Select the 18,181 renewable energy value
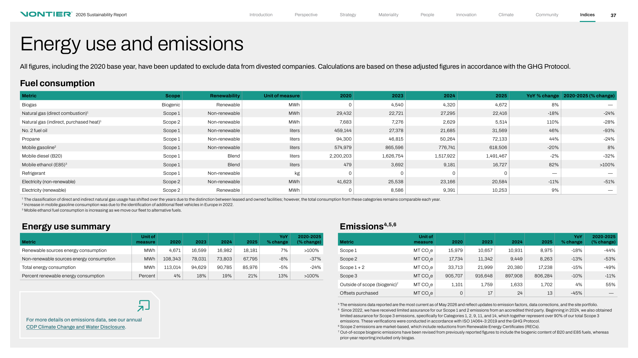Viewport: 638px width, 358px height. pos(250,250)
